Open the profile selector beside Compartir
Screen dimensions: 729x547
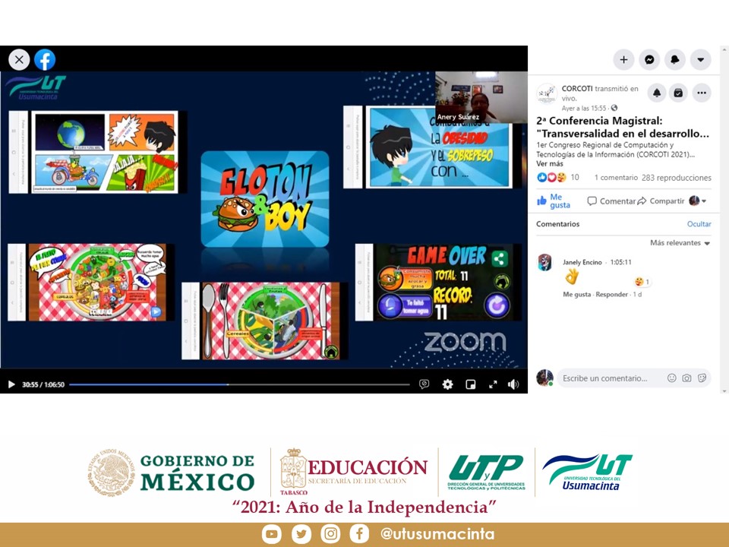(x=697, y=201)
